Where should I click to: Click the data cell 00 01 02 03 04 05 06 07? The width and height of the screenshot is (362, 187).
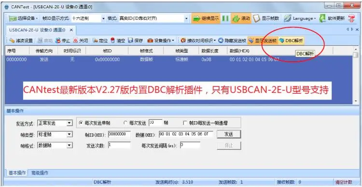255,59
